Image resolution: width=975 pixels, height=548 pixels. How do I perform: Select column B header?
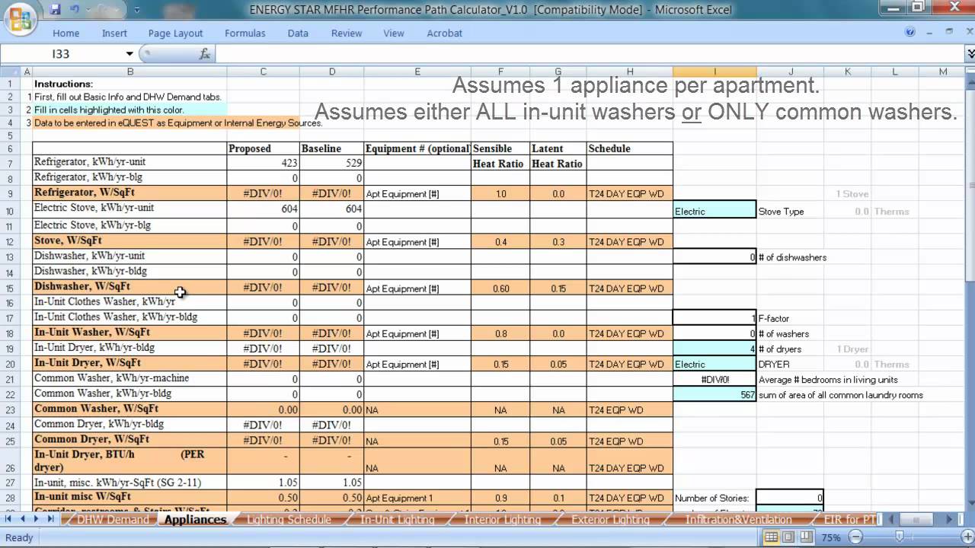(x=129, y=72)
